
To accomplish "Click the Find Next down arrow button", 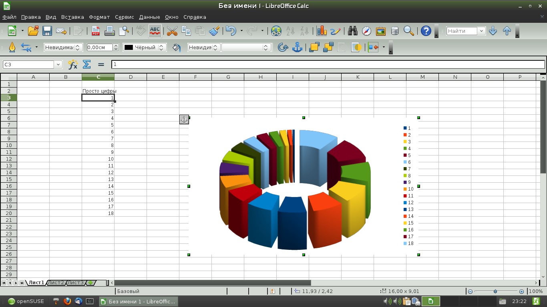I will [493, 31].
